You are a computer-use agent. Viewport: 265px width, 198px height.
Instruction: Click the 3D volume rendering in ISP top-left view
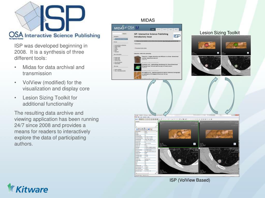(180, 134)
